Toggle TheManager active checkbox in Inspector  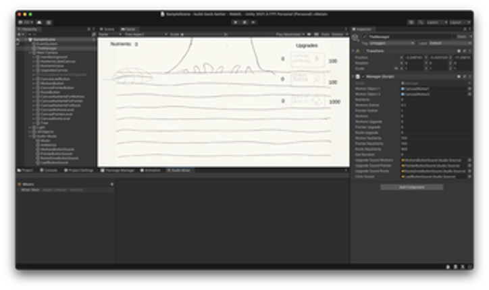click(x=365, y=37)
